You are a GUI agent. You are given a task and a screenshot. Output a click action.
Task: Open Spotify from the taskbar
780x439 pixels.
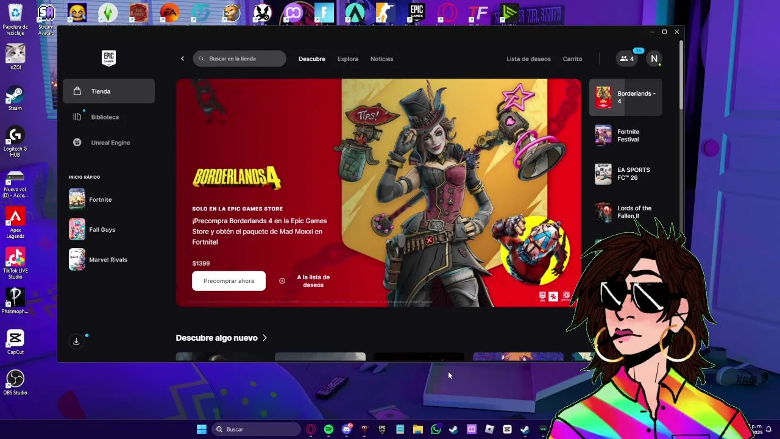click(x=328, y=429)
